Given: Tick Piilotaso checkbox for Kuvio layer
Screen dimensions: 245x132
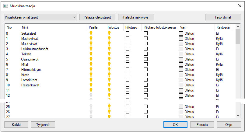Looking at the screenshot, I should click(128, 75).
